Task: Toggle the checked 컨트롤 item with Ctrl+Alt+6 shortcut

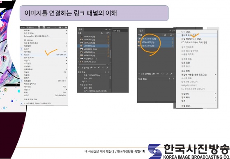Action: point(44,81)
